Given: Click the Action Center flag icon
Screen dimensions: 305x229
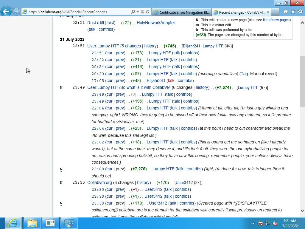Looking at the screenshot, I should [x=260, y=223].
